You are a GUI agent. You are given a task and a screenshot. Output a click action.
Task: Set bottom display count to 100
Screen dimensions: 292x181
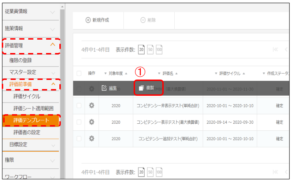click(159, 173)
